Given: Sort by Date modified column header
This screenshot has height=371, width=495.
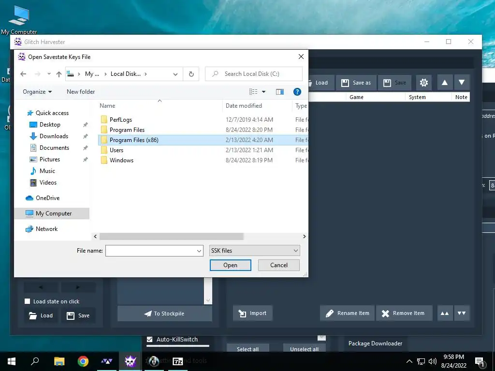Looking at the screenshot, I should coord(244,106).
